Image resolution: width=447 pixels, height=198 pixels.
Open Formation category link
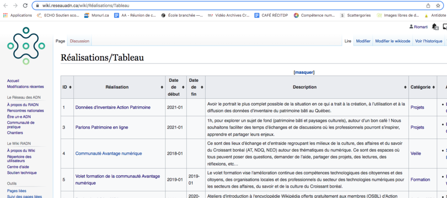[x=420, y=180]
